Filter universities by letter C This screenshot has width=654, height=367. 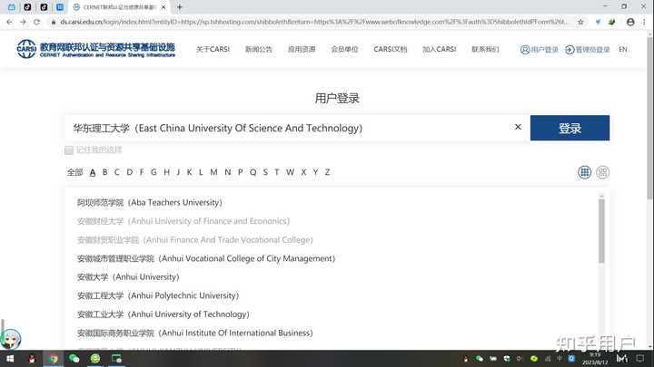(117, 172)
